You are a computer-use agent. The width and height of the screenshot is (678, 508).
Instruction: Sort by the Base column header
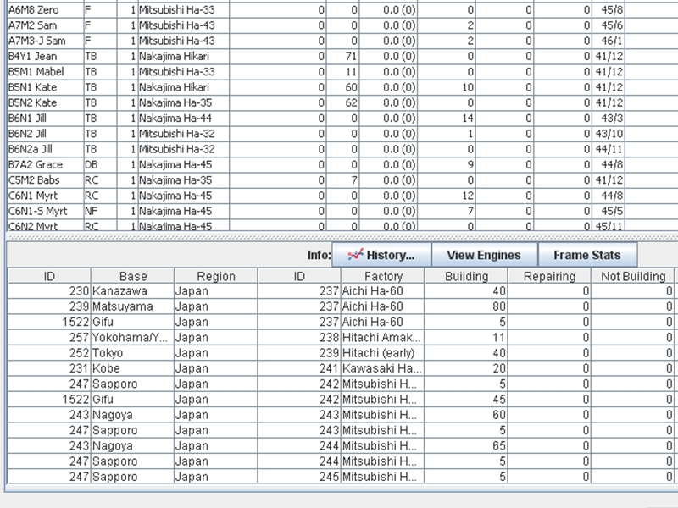(x=133, y=276)
